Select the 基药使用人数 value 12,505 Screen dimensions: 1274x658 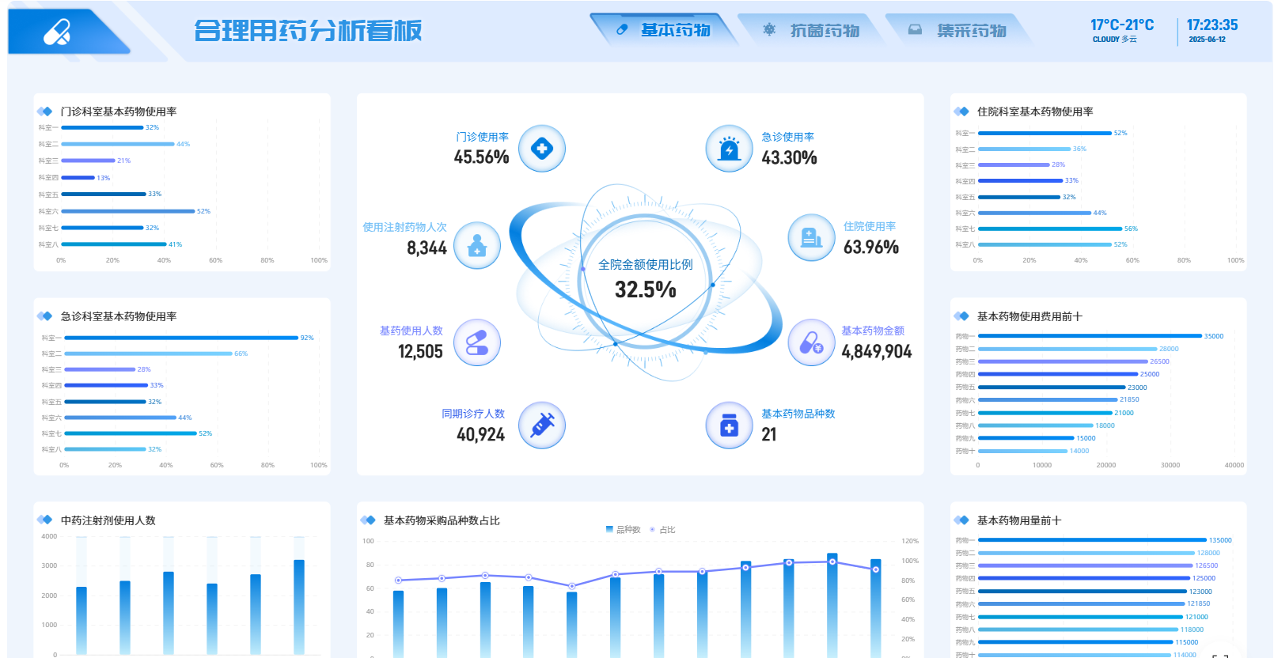coord(420,352)
